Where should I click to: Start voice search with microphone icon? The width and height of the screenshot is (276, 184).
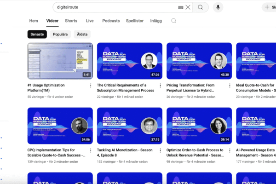coord(218,7)
